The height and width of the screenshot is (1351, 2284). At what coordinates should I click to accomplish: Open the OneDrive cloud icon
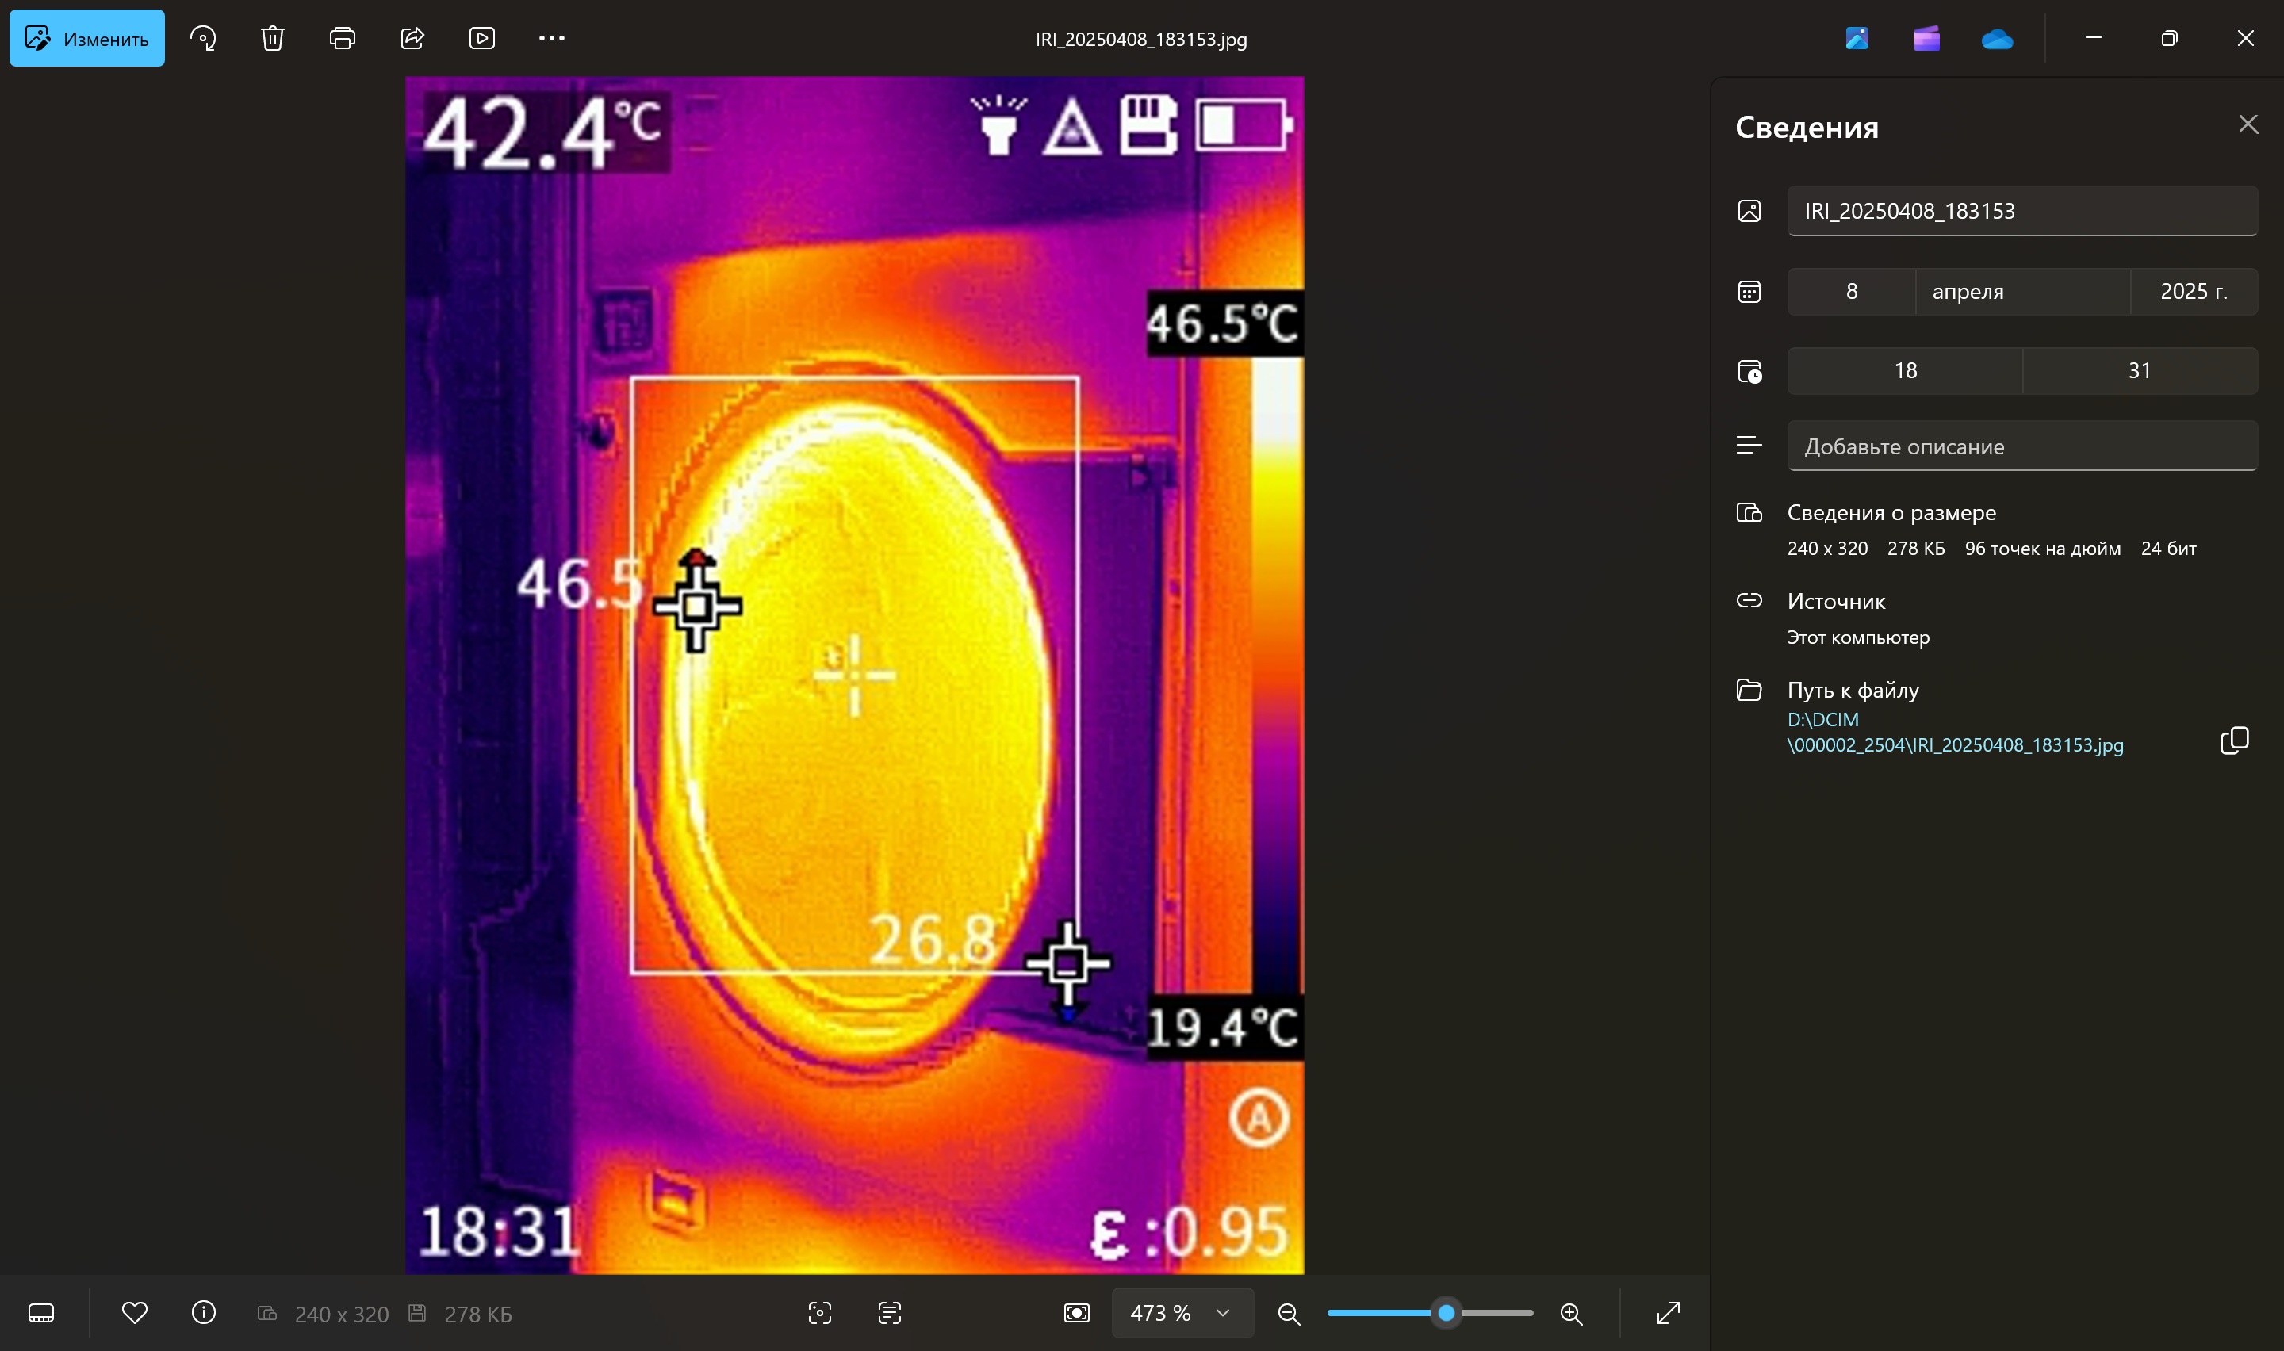[1996, 38]
